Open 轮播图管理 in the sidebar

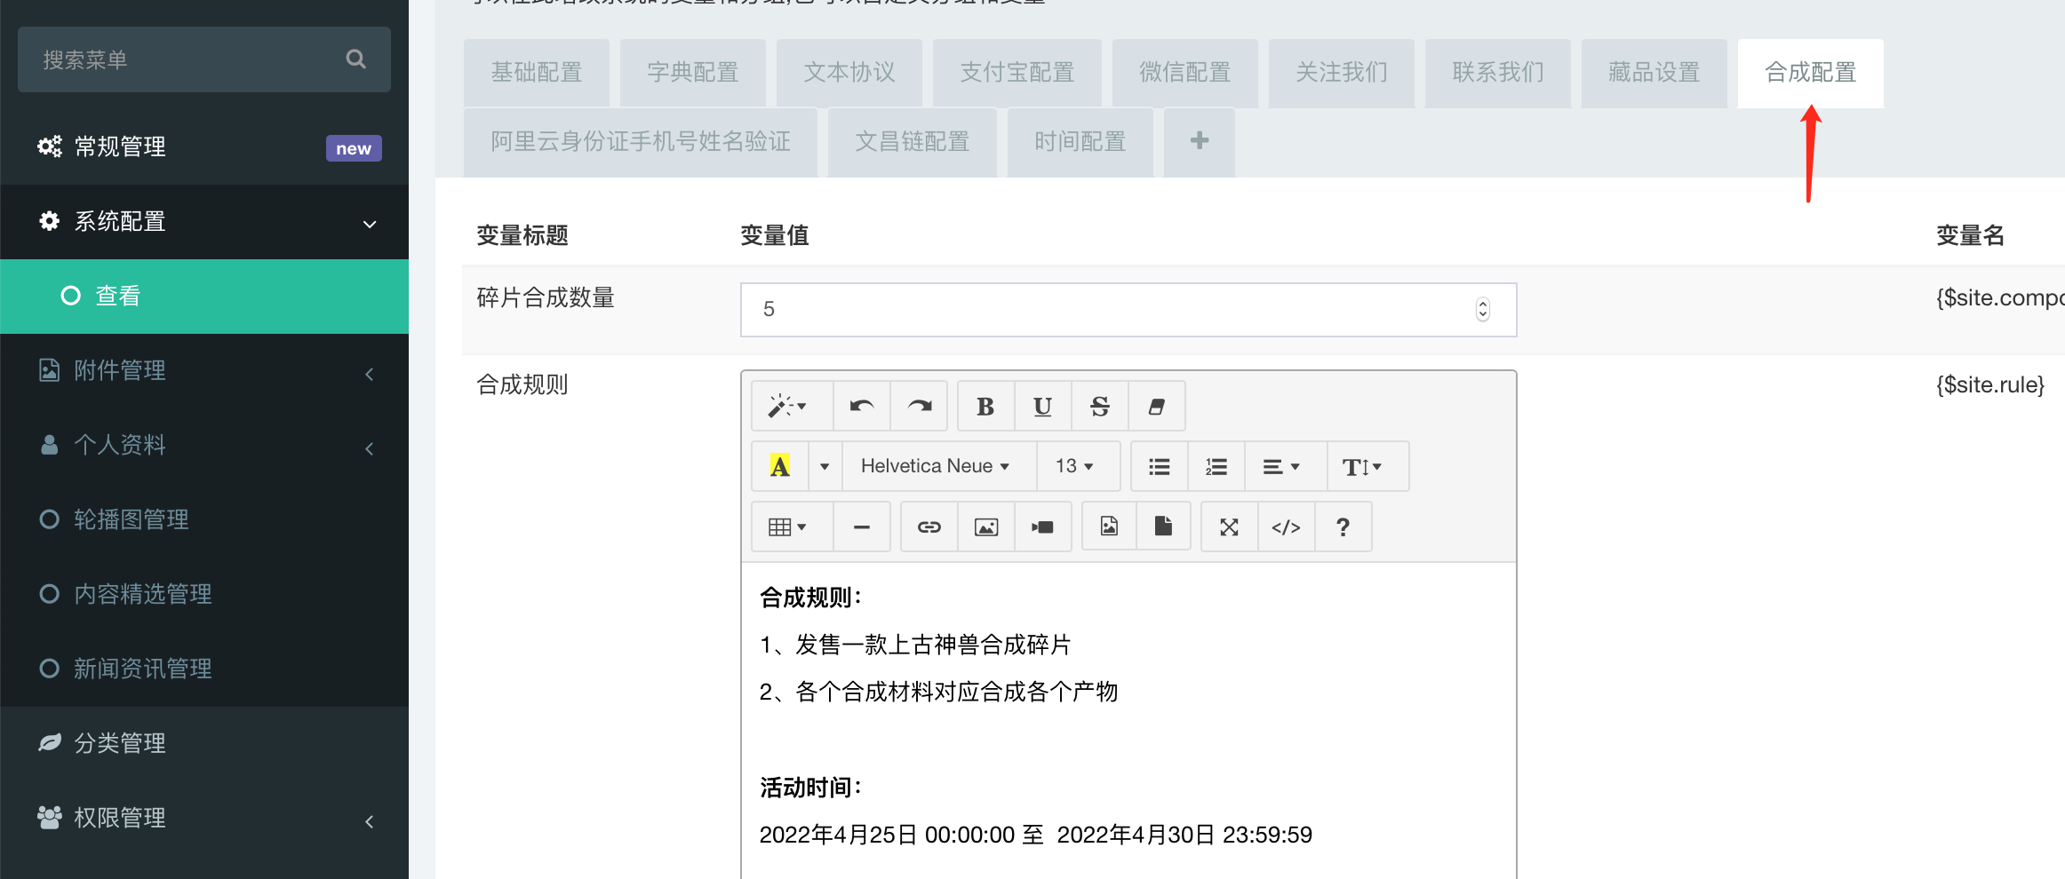[x=204, y=520]
